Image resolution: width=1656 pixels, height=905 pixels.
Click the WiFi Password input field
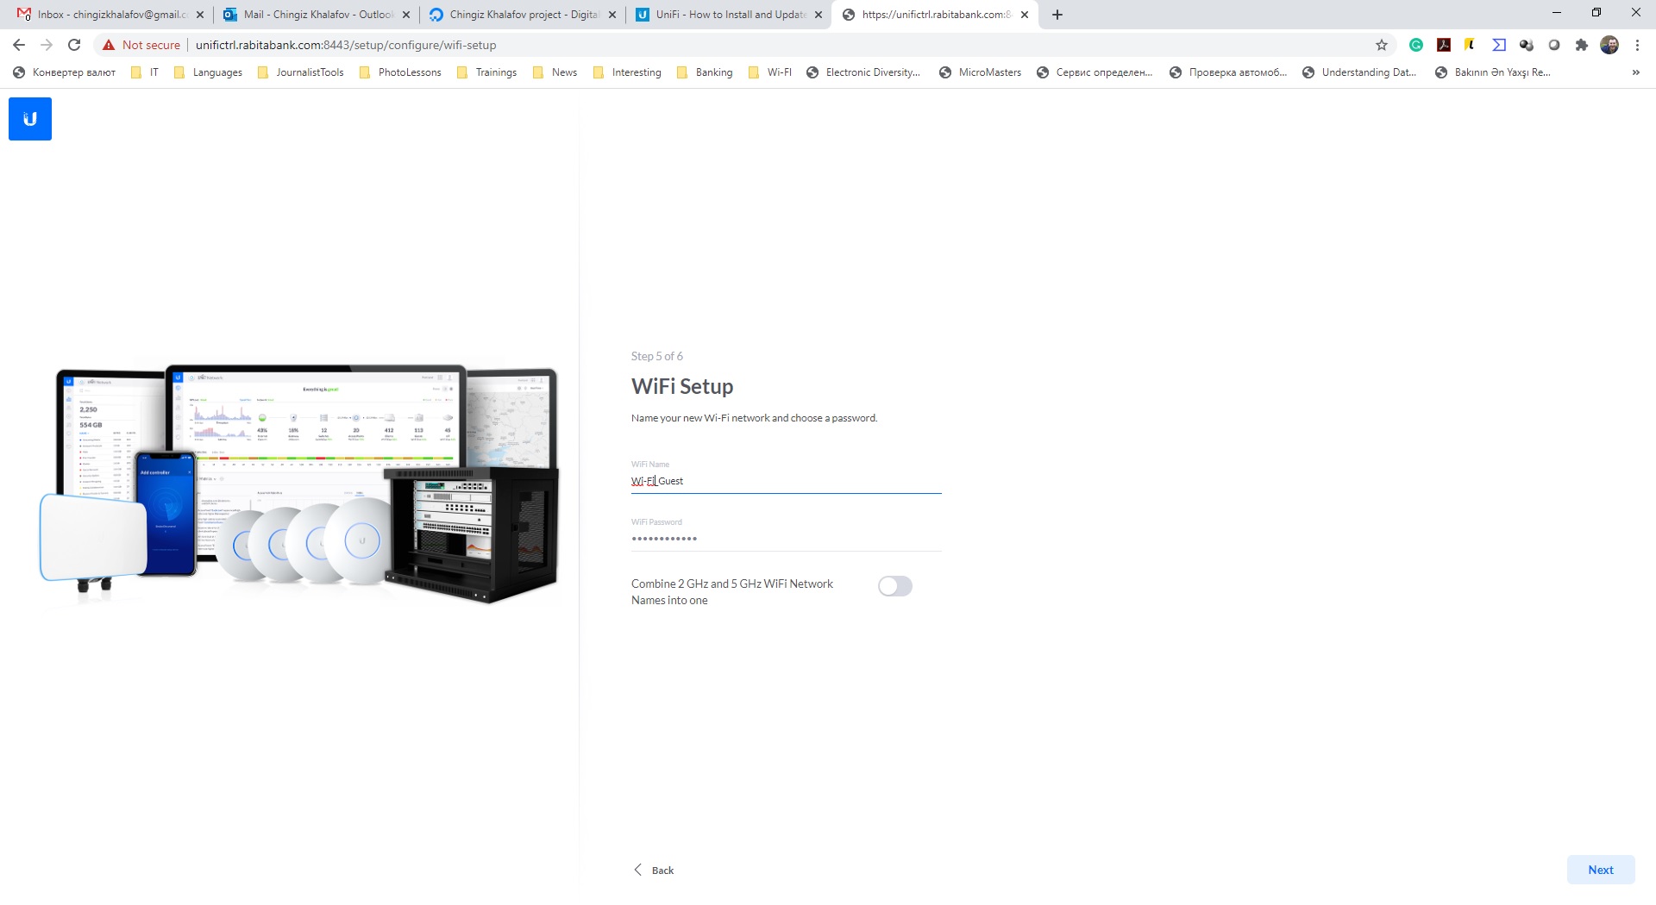[x=786, y=539]
